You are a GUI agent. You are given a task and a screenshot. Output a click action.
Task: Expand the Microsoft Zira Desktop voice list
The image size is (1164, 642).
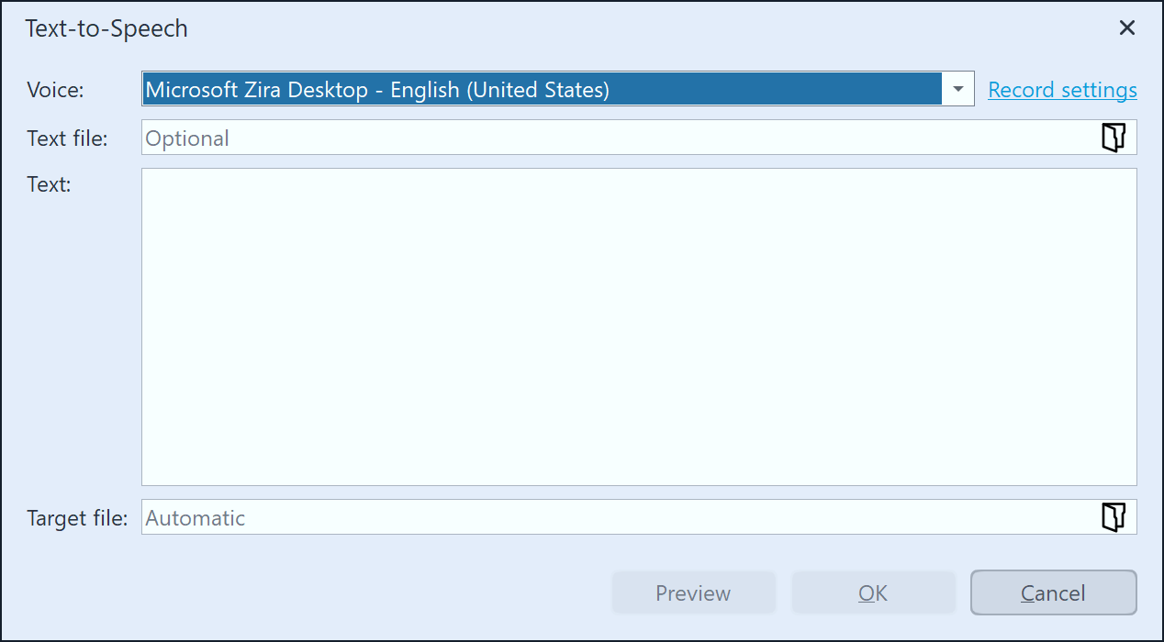pyautogui.click(x=957, y=89)
